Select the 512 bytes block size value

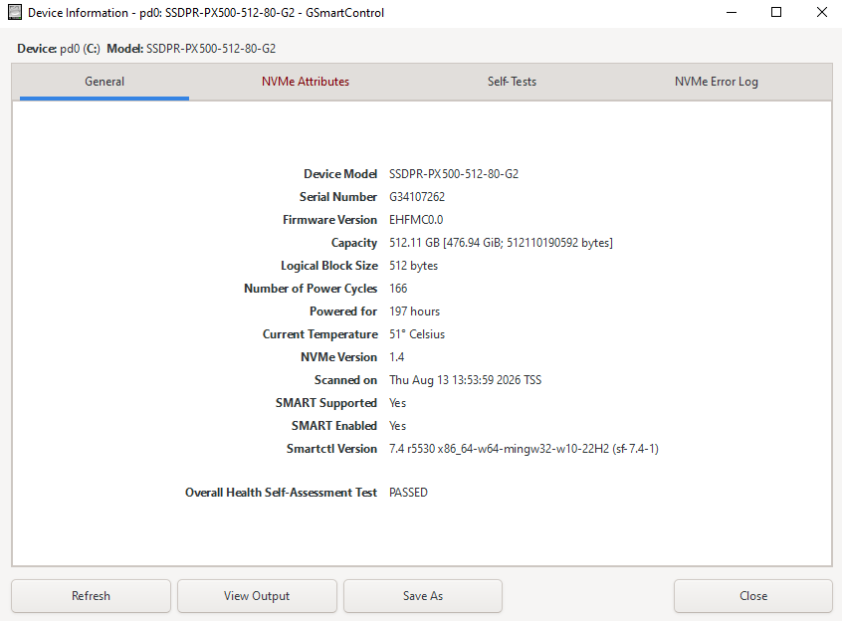tap(413, 266)
